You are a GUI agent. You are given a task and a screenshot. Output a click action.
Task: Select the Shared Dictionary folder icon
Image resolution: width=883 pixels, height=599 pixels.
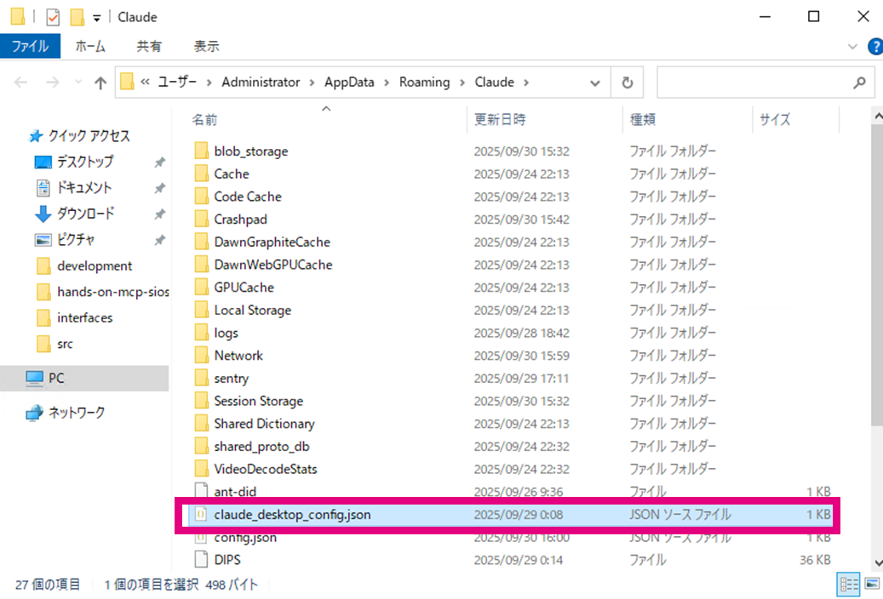coord(201,424)
